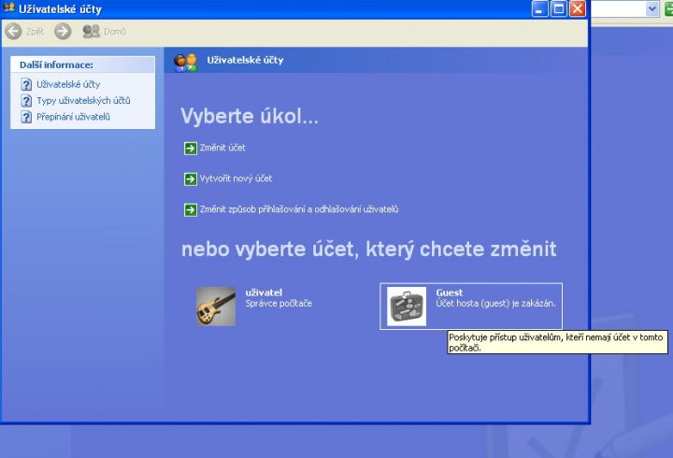Click green arrow next to Změnit účet
Viewport: 673px width, 458px height.
pos(191,148)
